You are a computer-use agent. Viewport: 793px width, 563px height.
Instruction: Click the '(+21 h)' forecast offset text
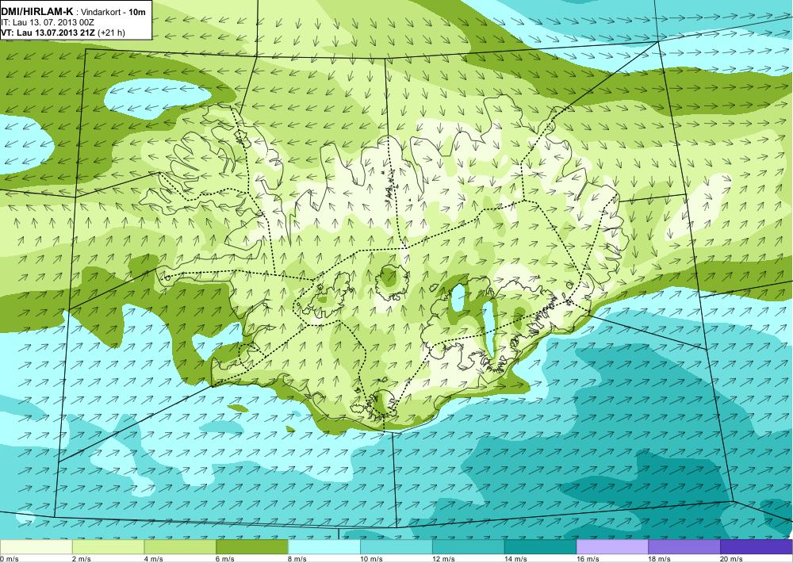(x=111, y=33)
